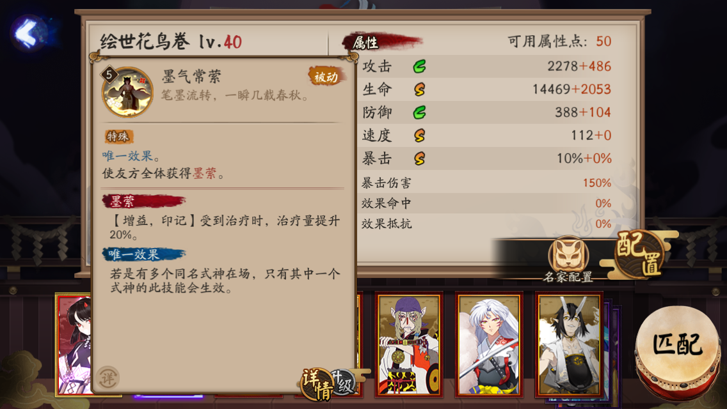Select the white-haired swordsman shikigami card
This screenshot has height=409, width=727.
489,344
